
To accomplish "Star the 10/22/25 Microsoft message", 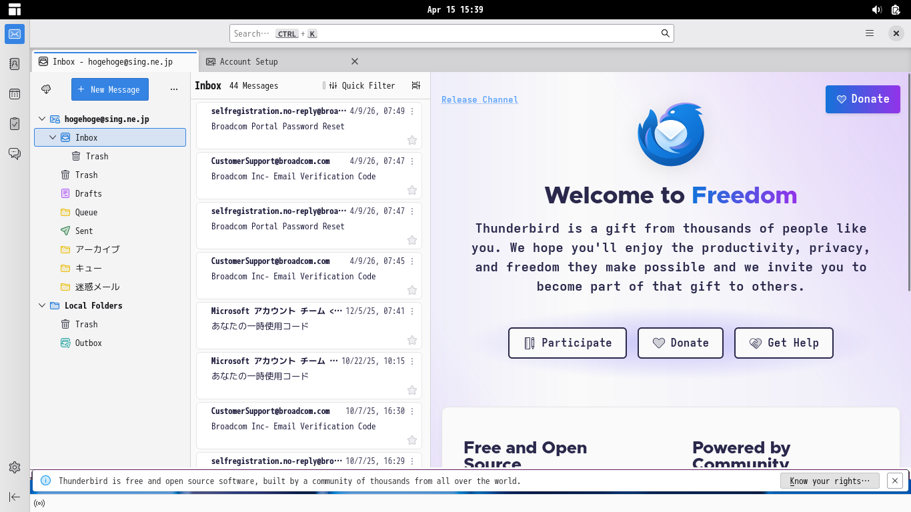I will pyautogui.click(x=412, y=390).
